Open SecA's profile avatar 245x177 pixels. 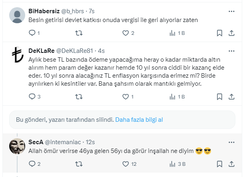coord(17,146)
